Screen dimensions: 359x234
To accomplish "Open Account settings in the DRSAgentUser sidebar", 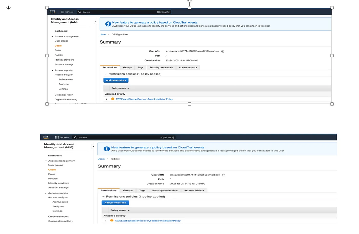I will 64,65.
